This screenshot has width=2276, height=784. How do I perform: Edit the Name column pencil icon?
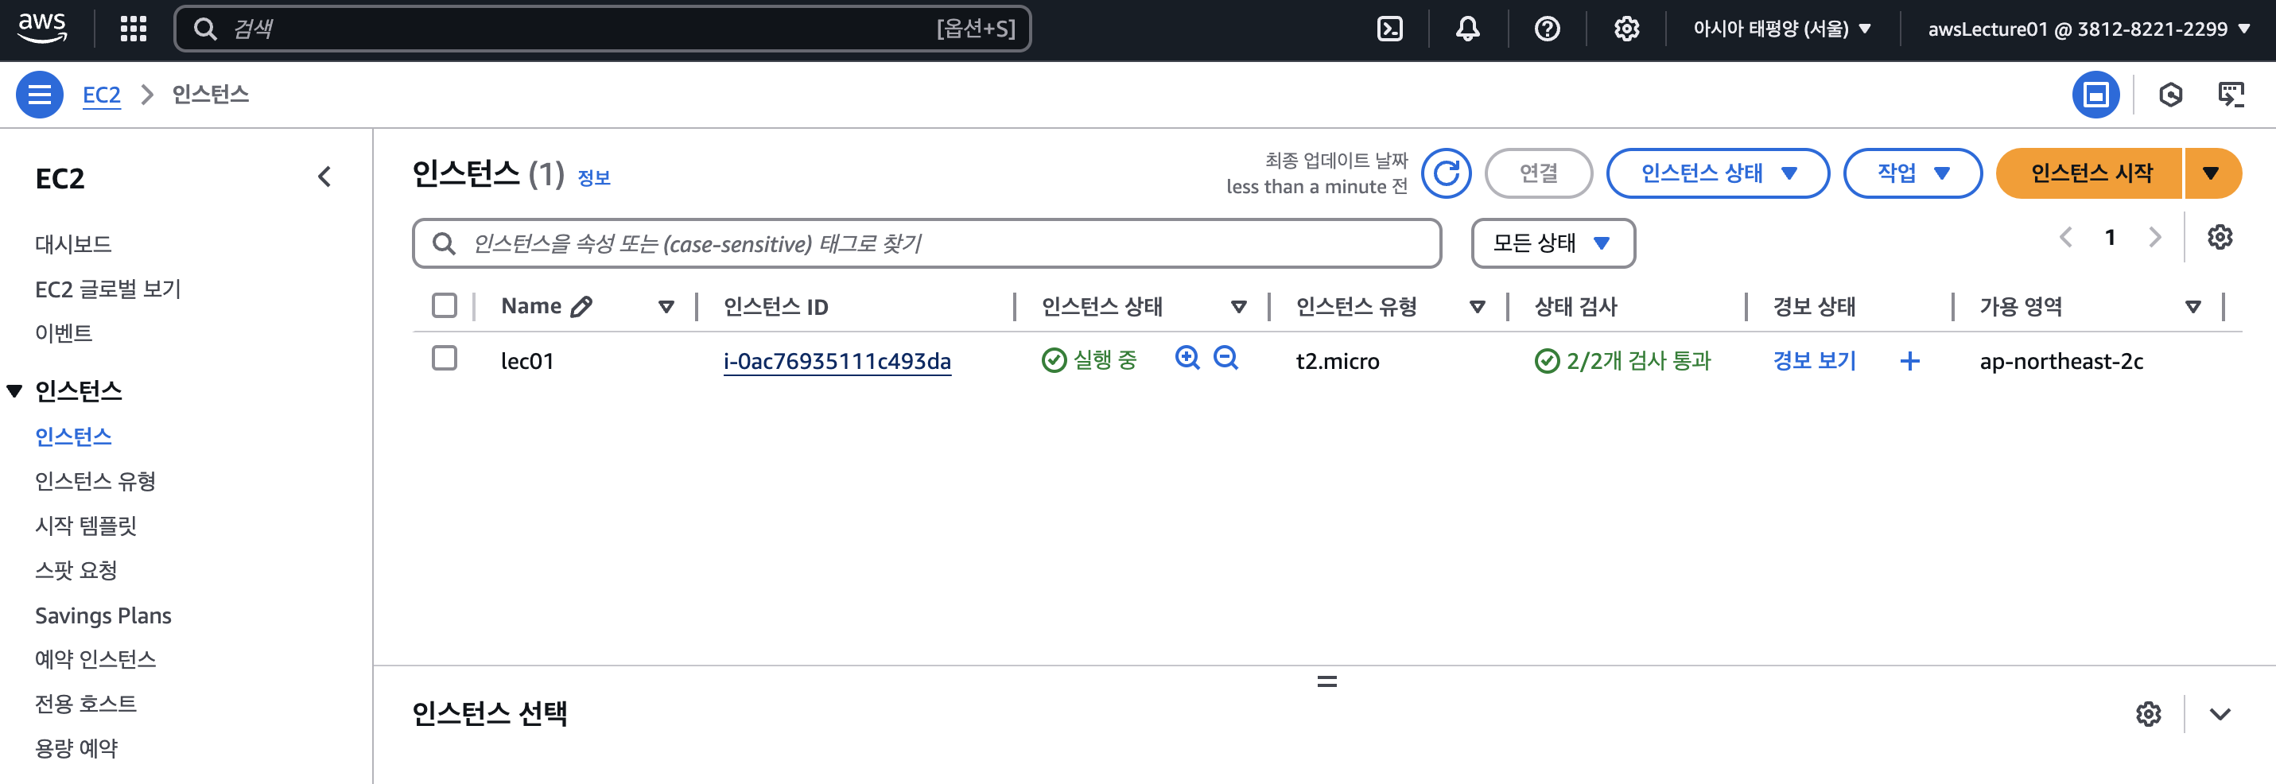click(x=581, y=307)
